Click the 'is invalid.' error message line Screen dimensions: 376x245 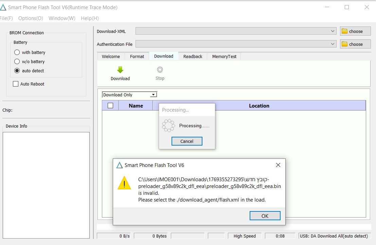click(x=149, y=193)
